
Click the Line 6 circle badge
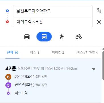8,77
